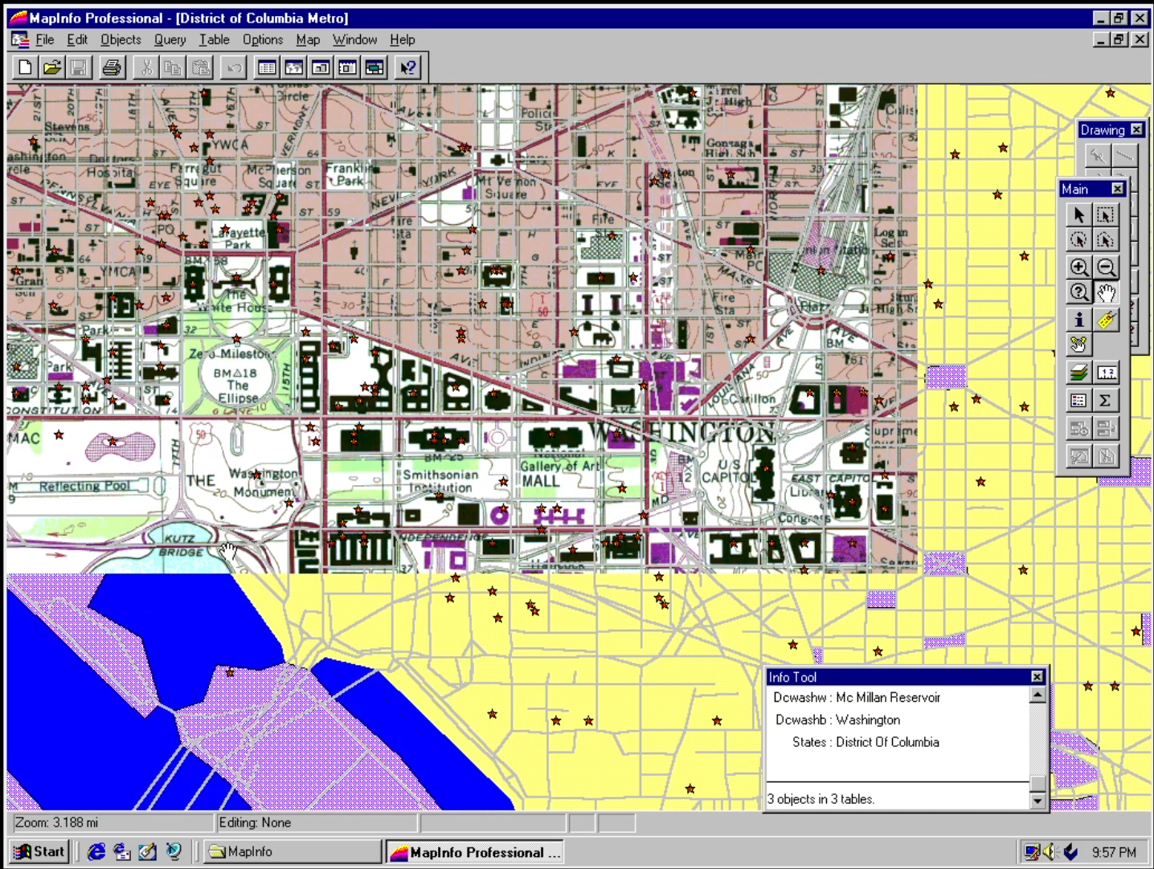Screen dimensions: 1154x869
Task: Open the Objects menu
Action: (121, 39)
